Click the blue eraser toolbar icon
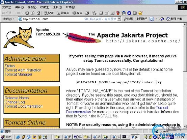The width and height of the screenshot is (187, 140). point(162,19)
